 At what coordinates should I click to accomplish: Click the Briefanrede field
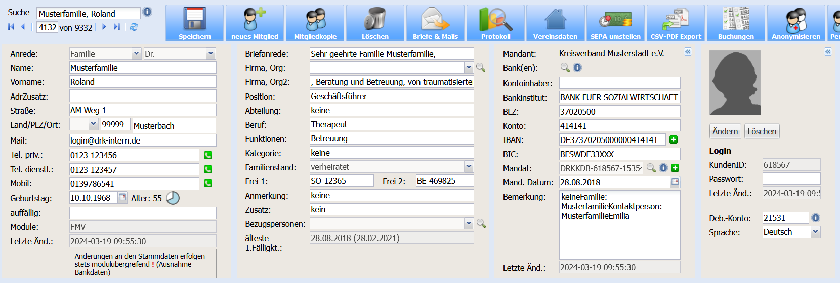pos(392,54)
